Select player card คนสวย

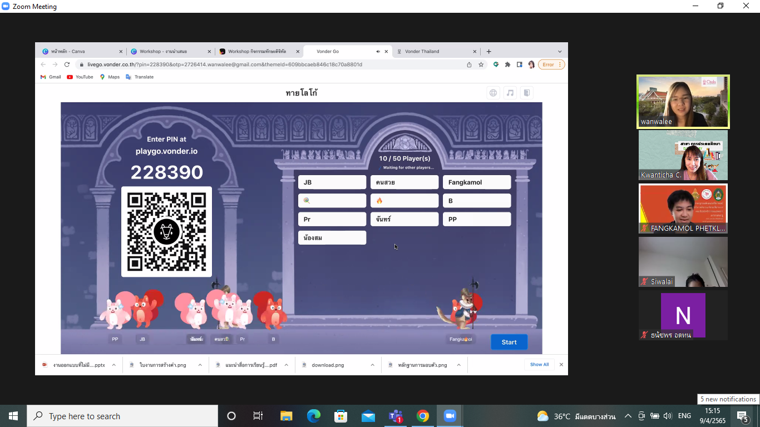pos(404,182)
